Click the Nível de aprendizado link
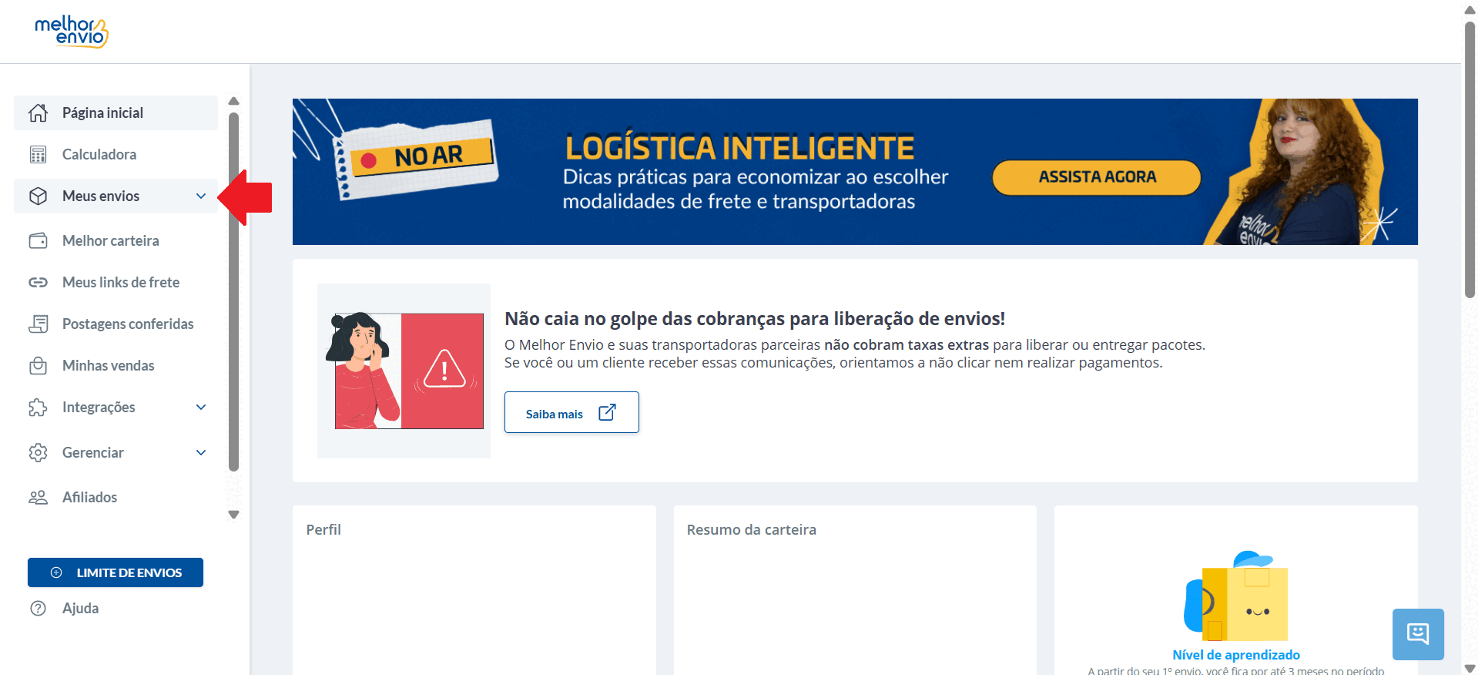This screenshot has width=1478, height=678. click(1236, 655)
